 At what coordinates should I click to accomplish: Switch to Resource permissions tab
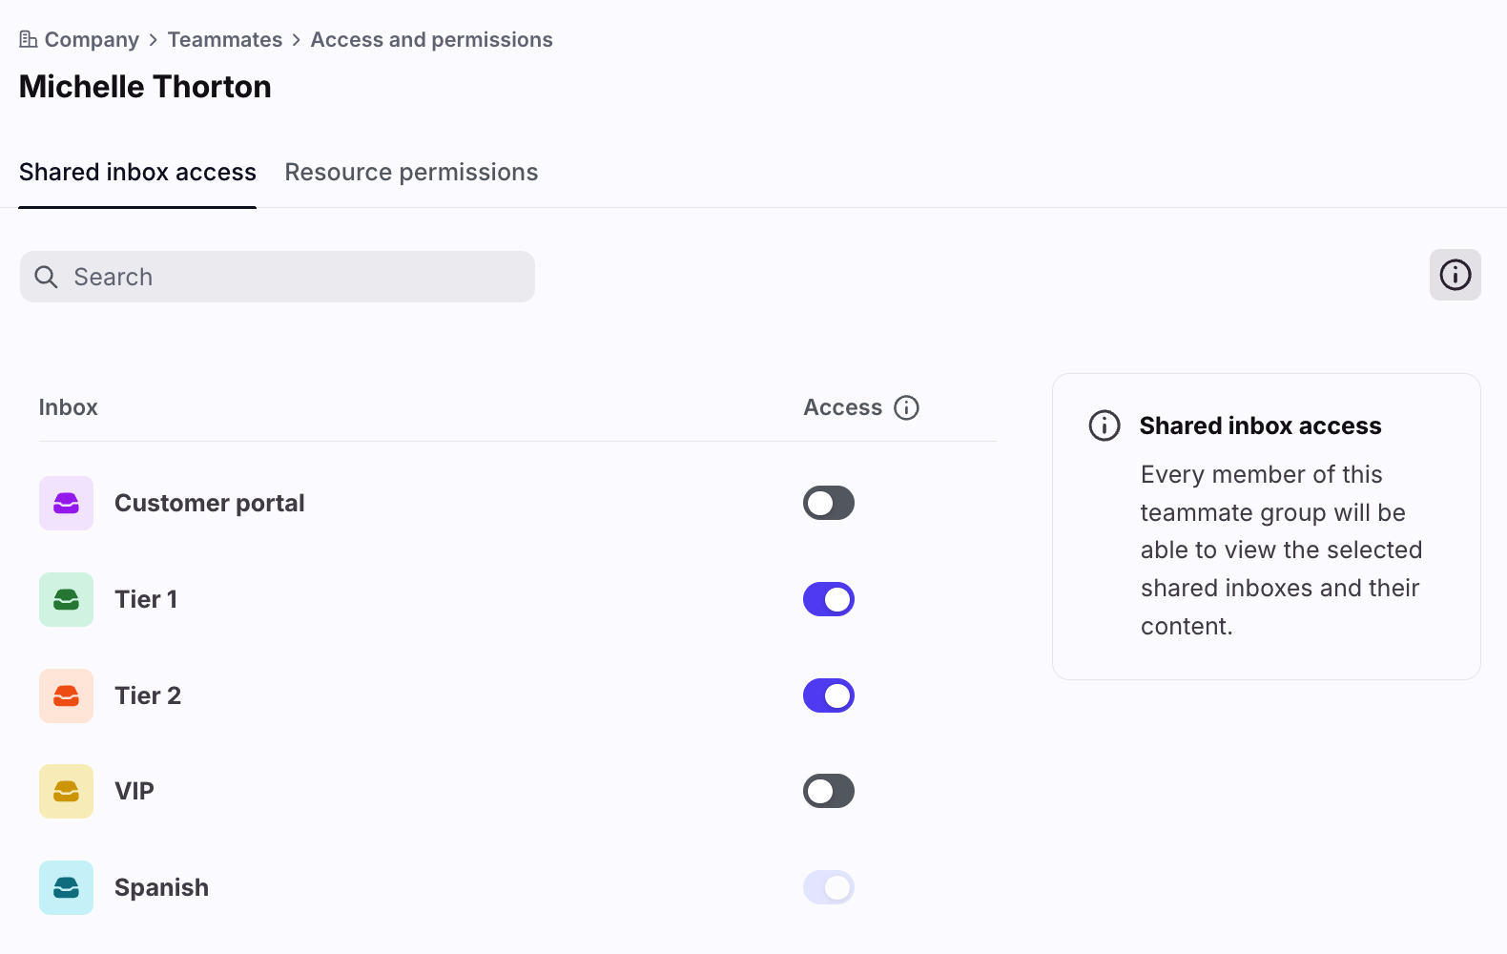pyautogui.click(x=411, y=172)
